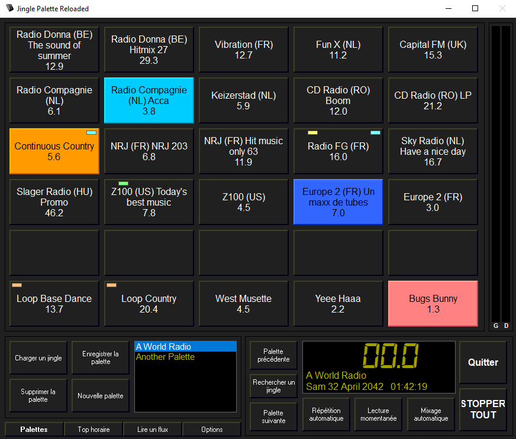Play the blue Europe 2 Un maxx de tubes jingle
Viewport: 516px width, 439px height.
coord(338,202)
